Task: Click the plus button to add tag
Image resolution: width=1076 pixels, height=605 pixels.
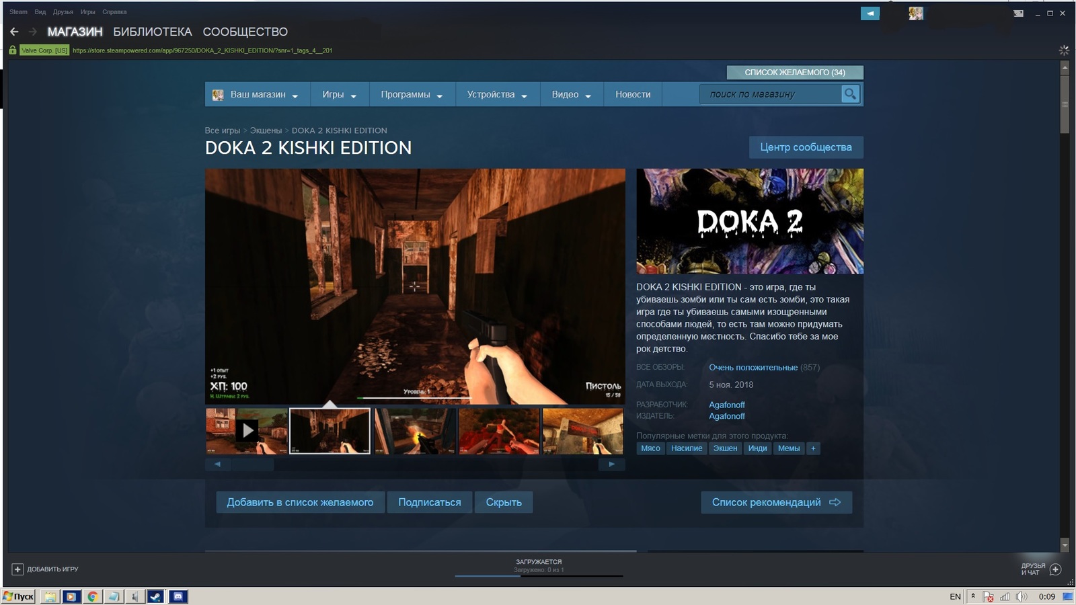Action: tap(813, 448)
